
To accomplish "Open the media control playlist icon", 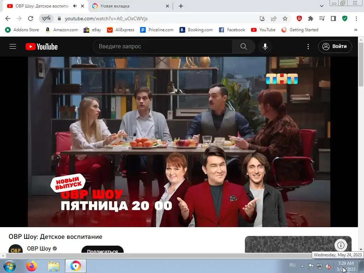I will (322, 18).
